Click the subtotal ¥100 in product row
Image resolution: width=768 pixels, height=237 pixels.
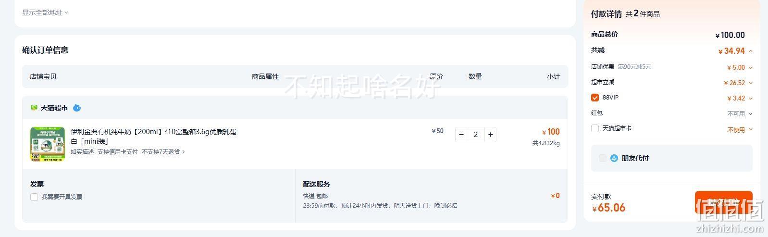(x=551, y=132)
